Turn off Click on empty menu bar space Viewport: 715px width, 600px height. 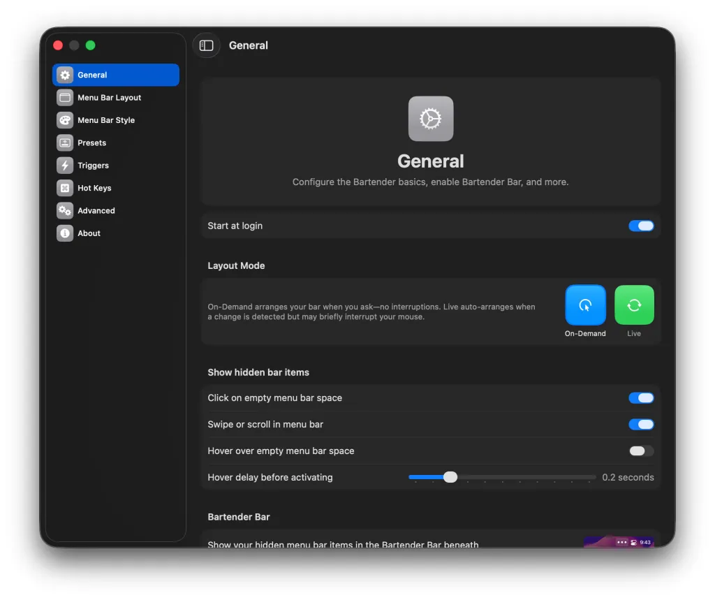[x=641, y=397]
